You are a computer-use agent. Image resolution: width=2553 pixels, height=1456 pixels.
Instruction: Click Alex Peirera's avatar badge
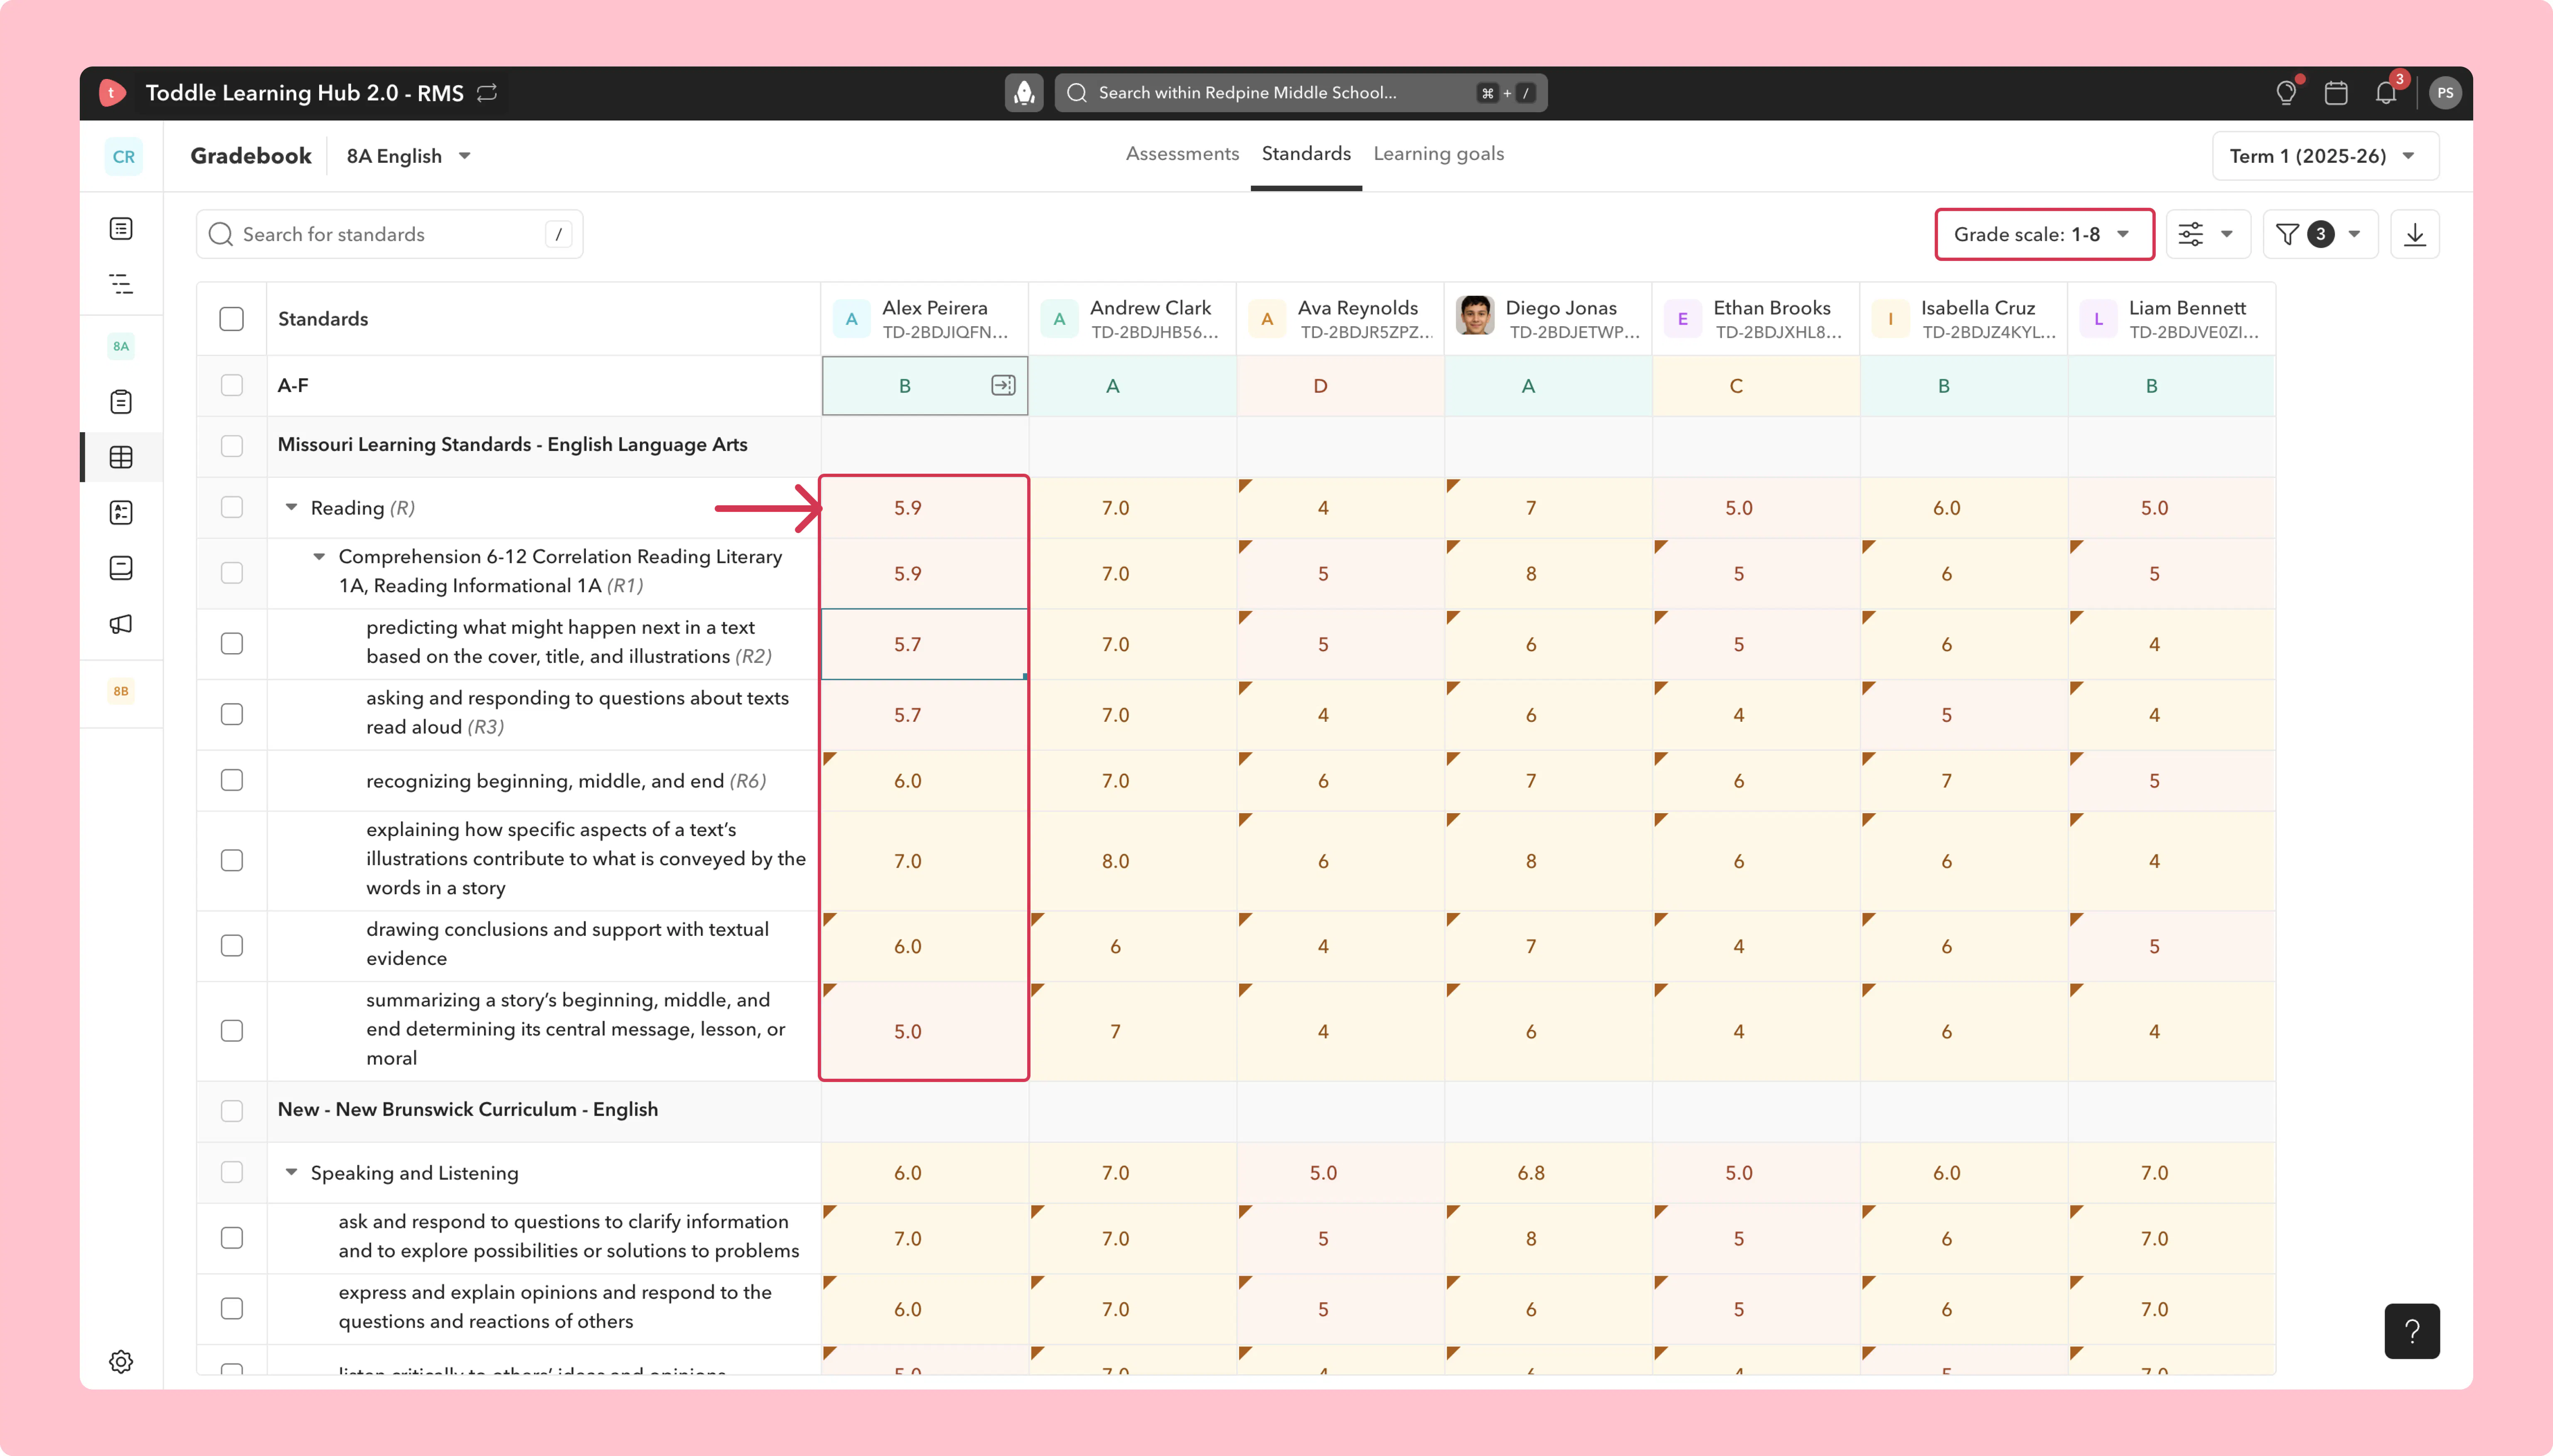coord(852,319)
